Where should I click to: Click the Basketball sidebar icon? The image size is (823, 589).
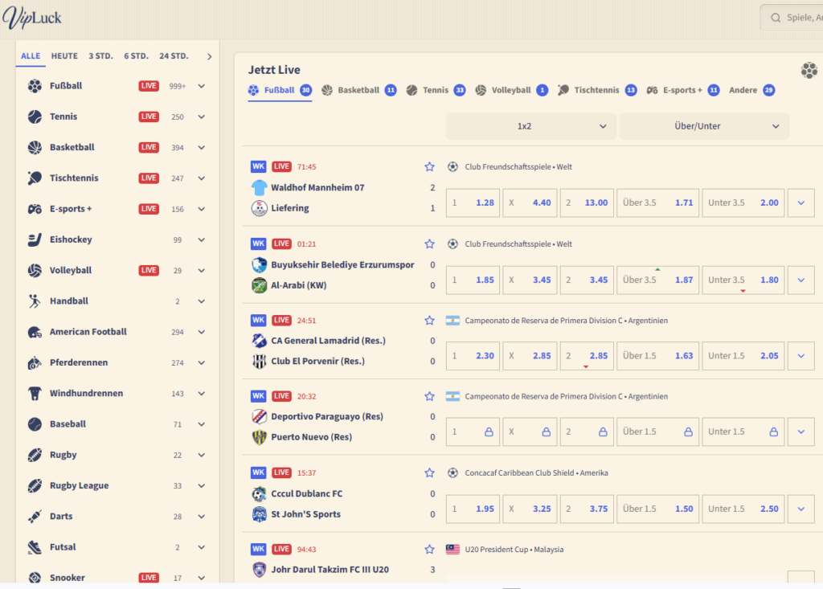(x=35, y=148)
